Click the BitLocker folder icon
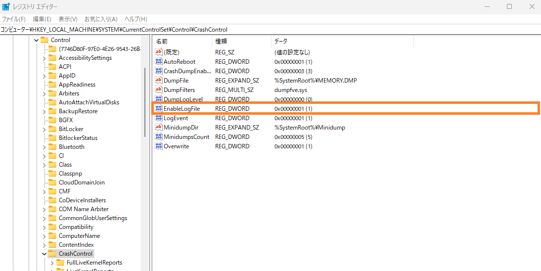 pos(52,129)
